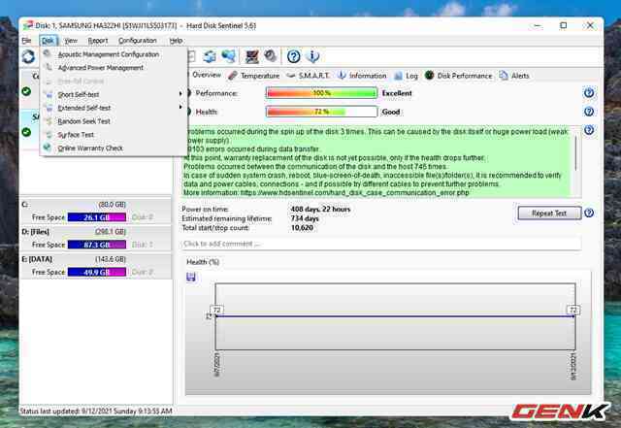Click the Alerts tab document icon
The image size is (621, 428).
504,76
